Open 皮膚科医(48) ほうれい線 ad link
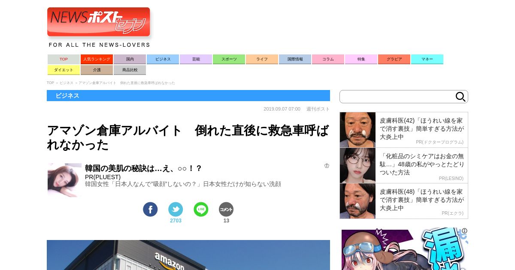Image resolution: width=515 pixels, height=270 pixels. point(422,200)
